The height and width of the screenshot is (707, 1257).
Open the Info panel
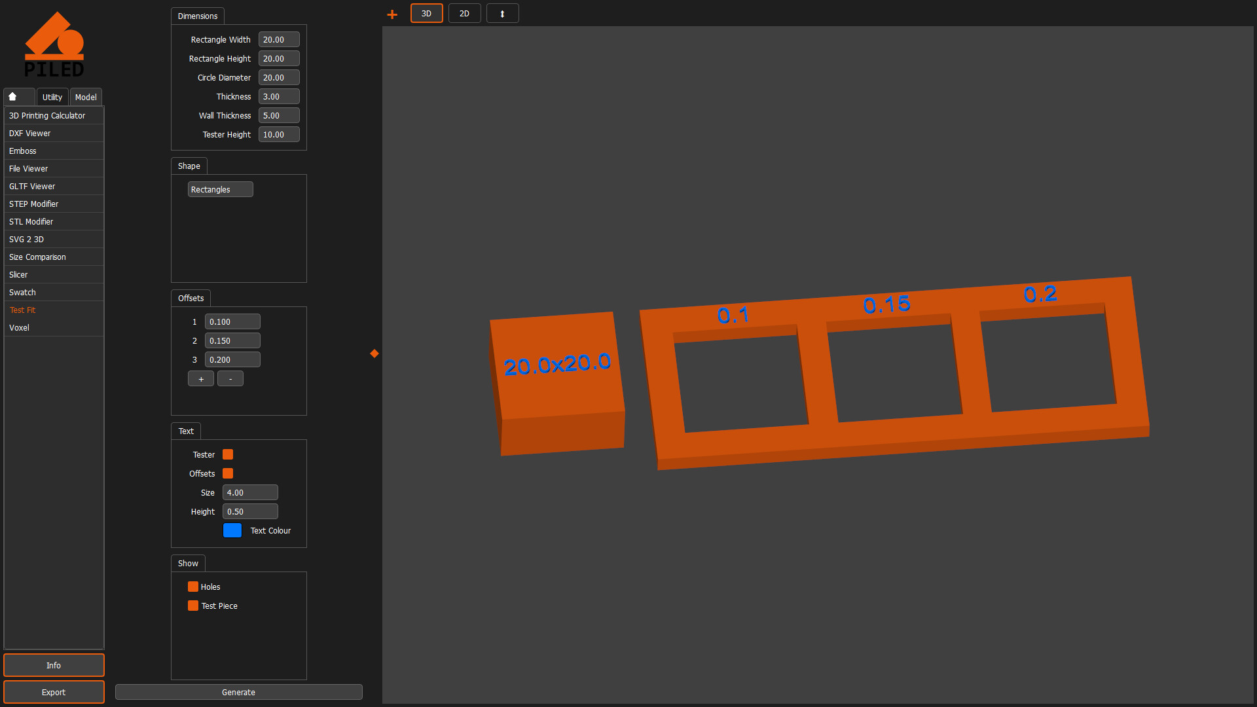click(x=54, y=664)
